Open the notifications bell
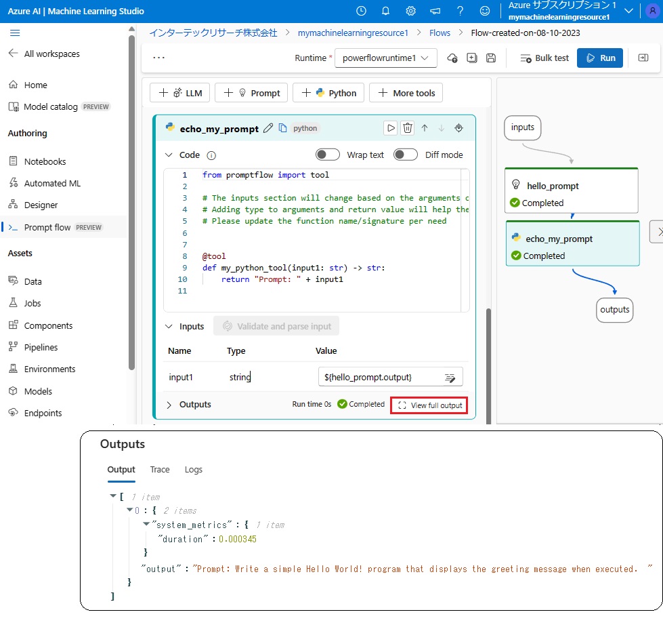The image size is (663, 625). pyautogui.click(x=385, y=11)
